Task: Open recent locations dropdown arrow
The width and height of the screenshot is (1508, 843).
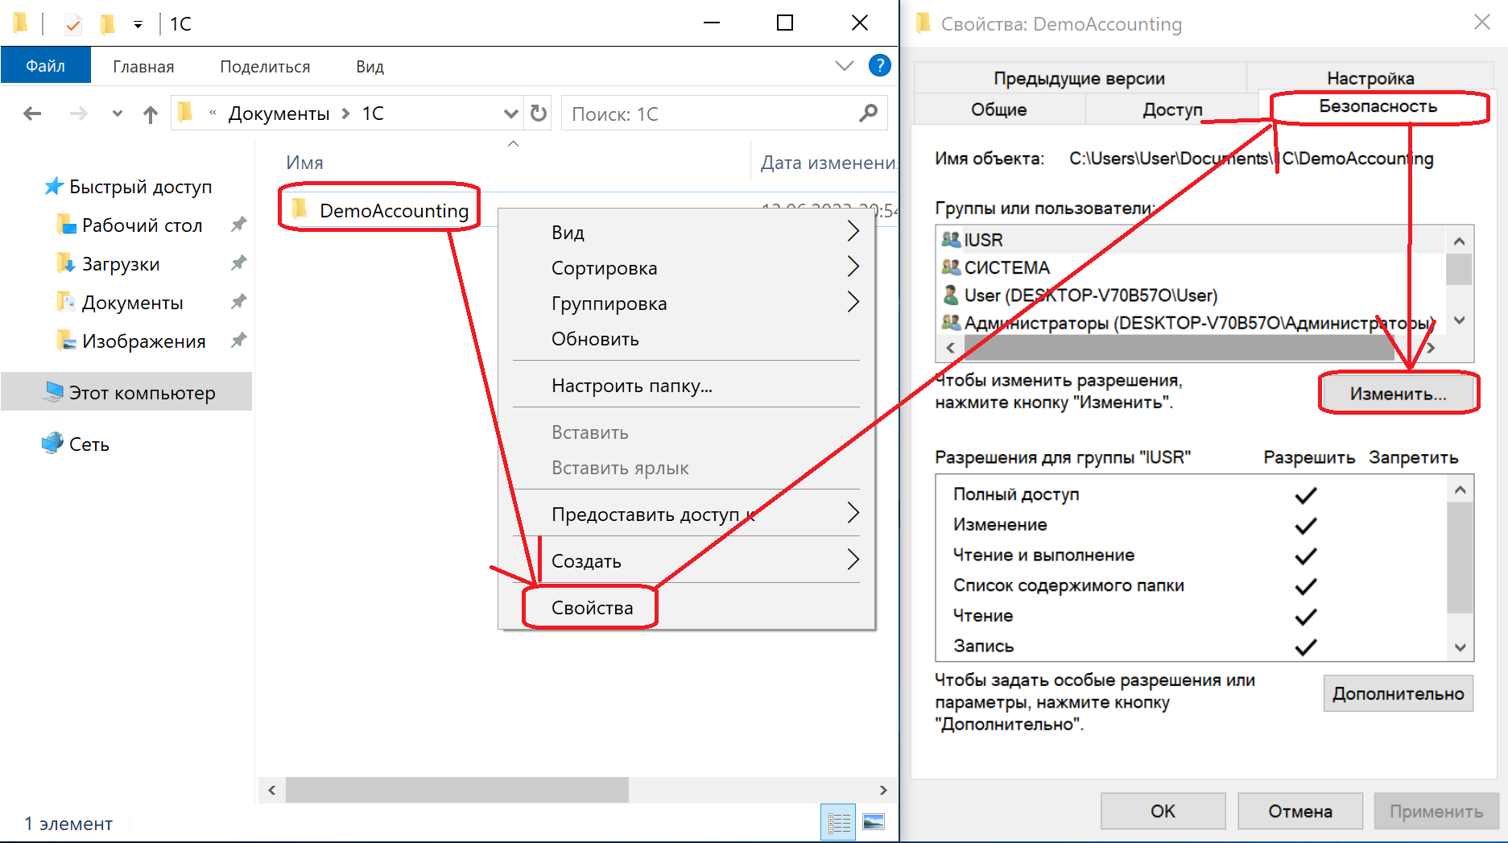Action: pyautogui.click(x=118, y=114)
